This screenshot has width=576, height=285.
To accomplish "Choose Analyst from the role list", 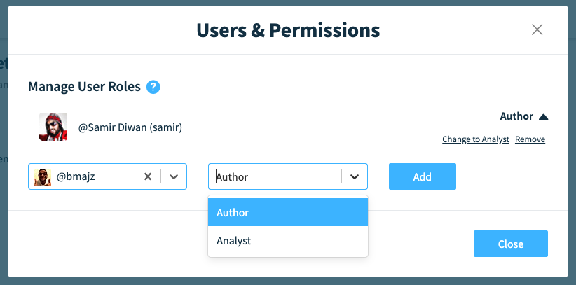I will [x=288, y=241].
